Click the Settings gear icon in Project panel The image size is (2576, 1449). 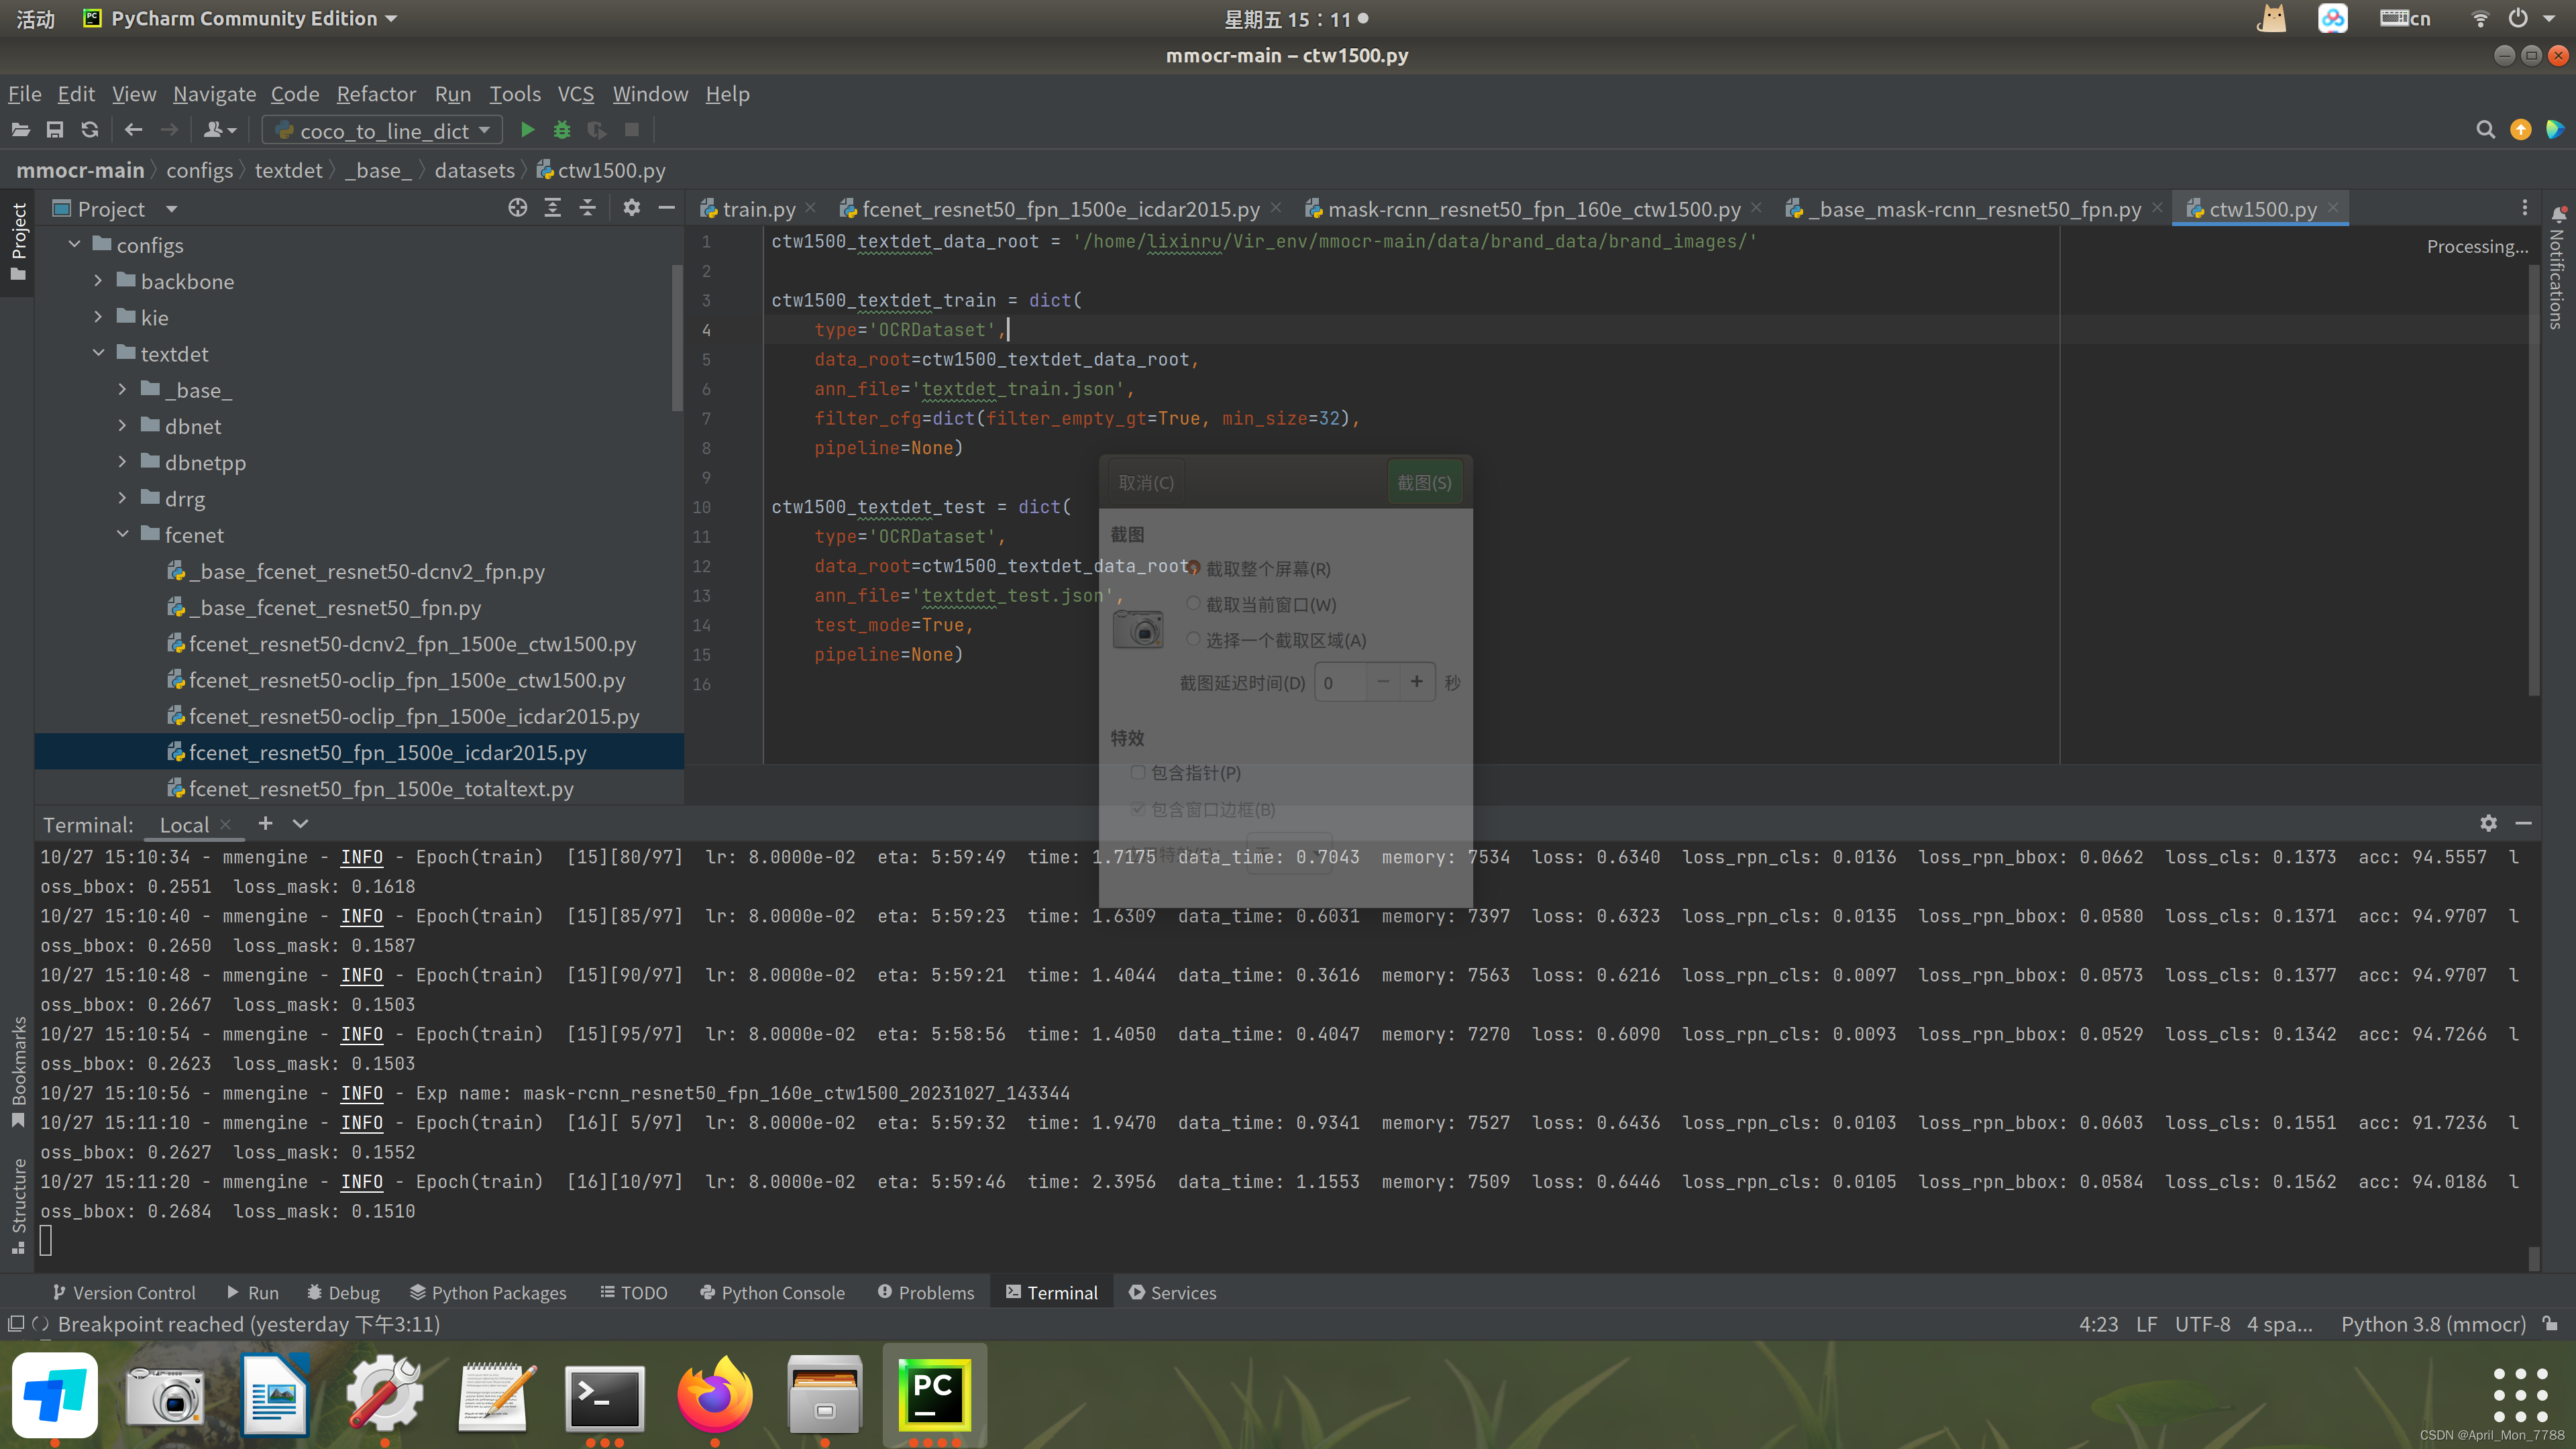632,207
